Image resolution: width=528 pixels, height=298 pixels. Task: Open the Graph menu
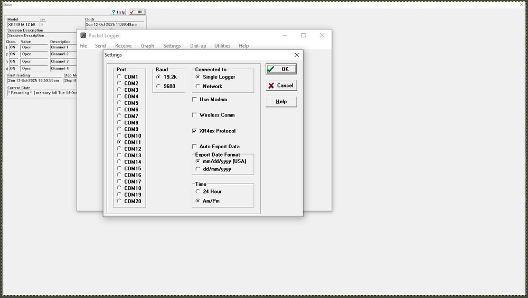pyautogui.click(x=147, y=46)
